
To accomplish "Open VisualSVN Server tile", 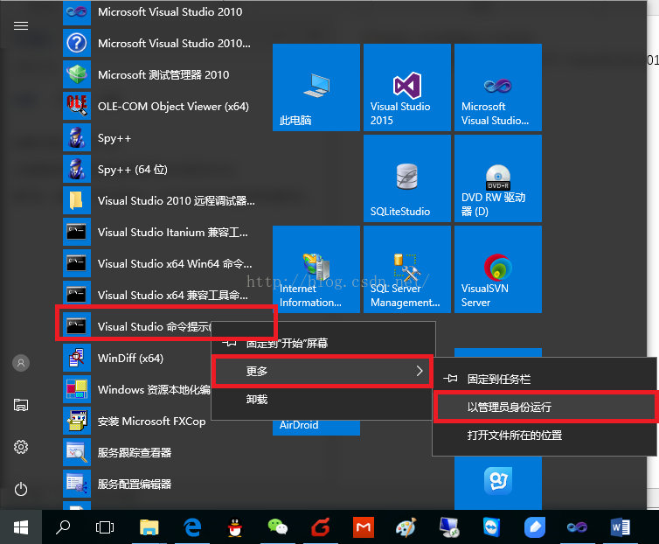I will 498,269.
